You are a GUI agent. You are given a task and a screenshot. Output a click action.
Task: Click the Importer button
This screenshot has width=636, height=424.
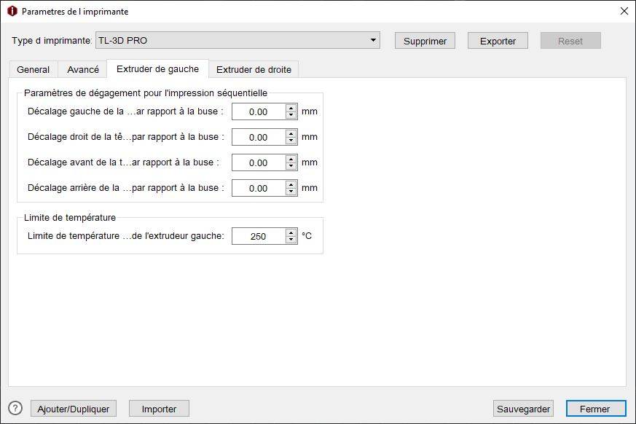click(x=159, y=409)
